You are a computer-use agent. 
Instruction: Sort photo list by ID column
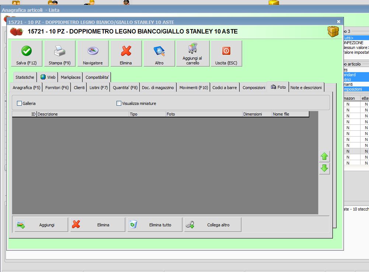[x=24, y=114]
